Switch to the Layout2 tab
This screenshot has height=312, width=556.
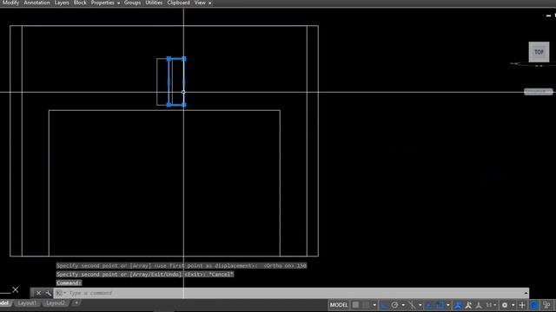(x=56, y=303)
